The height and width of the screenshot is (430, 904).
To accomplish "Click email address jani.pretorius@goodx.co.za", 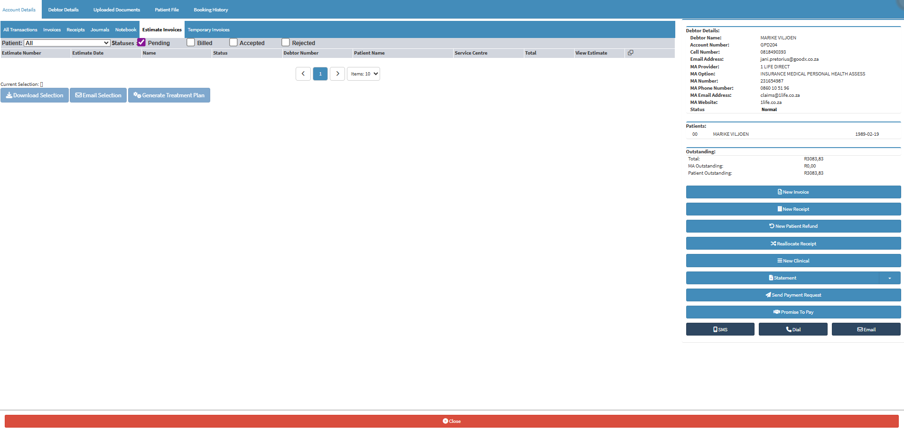I will pyautogui.click(x=789, y=59).
